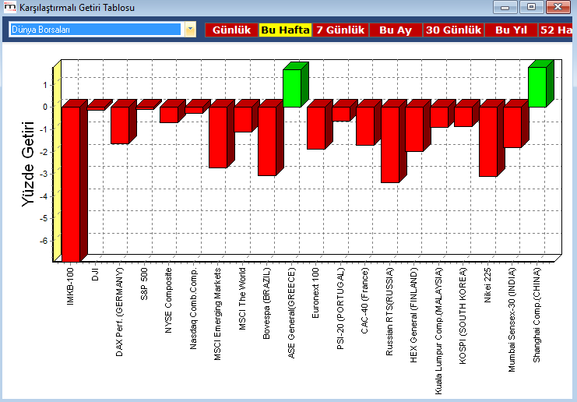Maximize the Karşılaştırmalı Getiri Tablosu window
The height and width of the screenshot is (402, 577).
[531, 7]
